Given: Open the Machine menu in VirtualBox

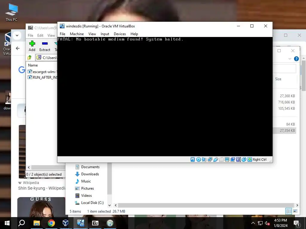Looking at the screenshot, I should pos(77,34).
